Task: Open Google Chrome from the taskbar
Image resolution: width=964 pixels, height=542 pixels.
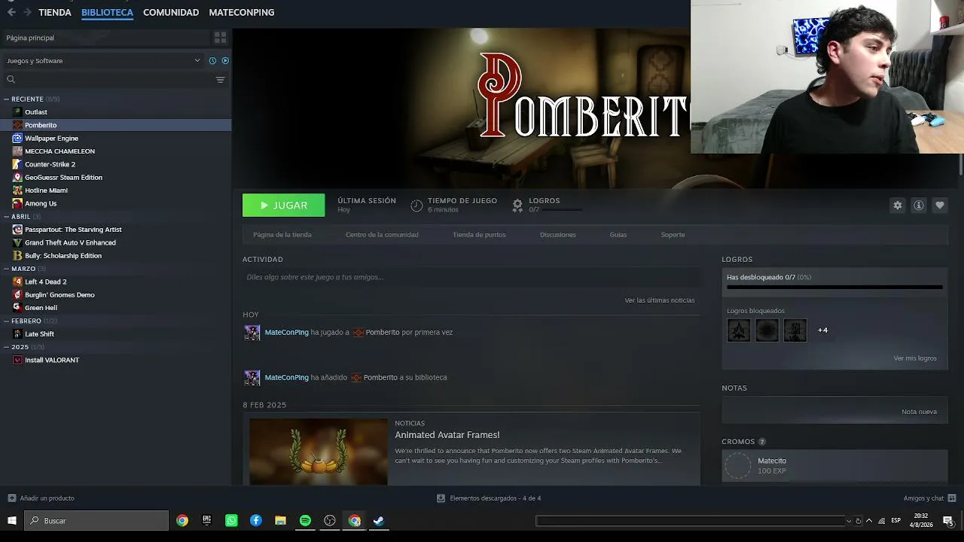Action: coord(182,521)
